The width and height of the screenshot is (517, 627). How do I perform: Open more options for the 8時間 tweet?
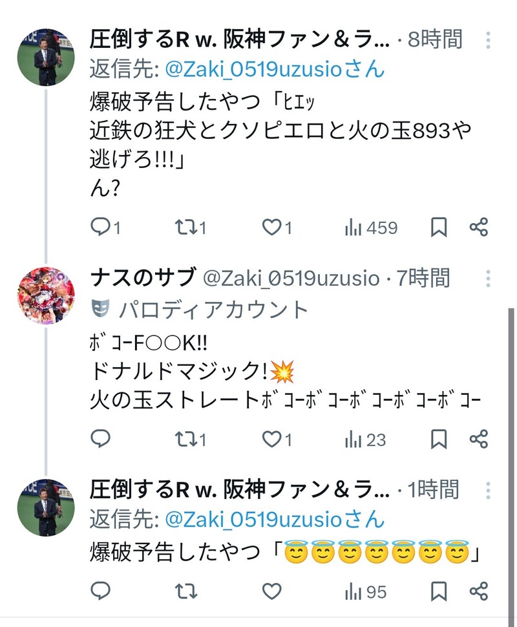pos(488,40)
